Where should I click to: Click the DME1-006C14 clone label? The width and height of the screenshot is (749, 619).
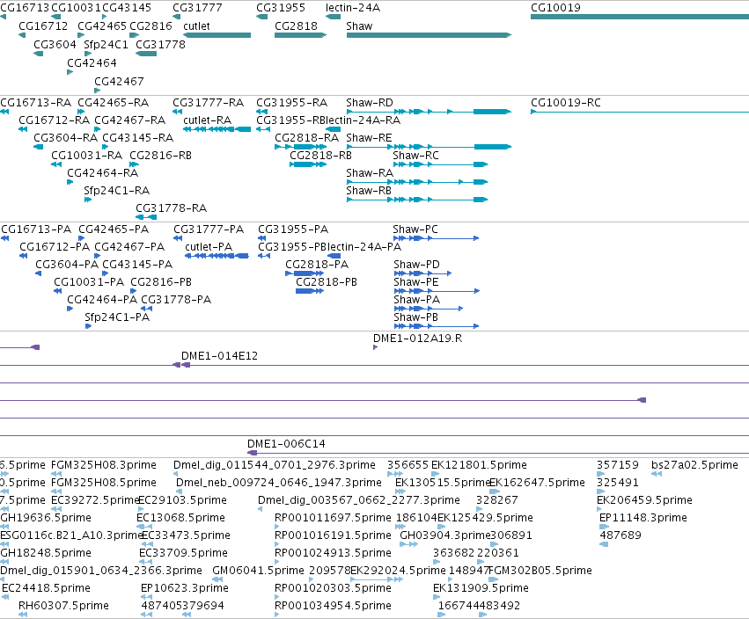(287, 444)
